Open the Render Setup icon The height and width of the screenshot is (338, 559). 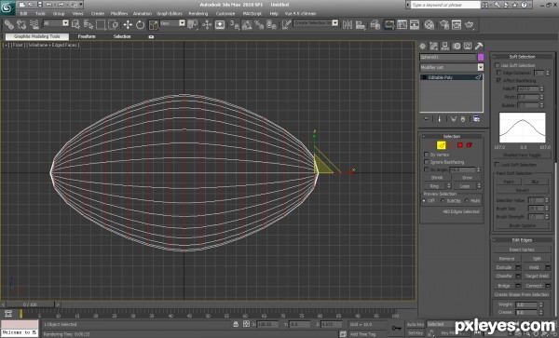coord(443,24)
